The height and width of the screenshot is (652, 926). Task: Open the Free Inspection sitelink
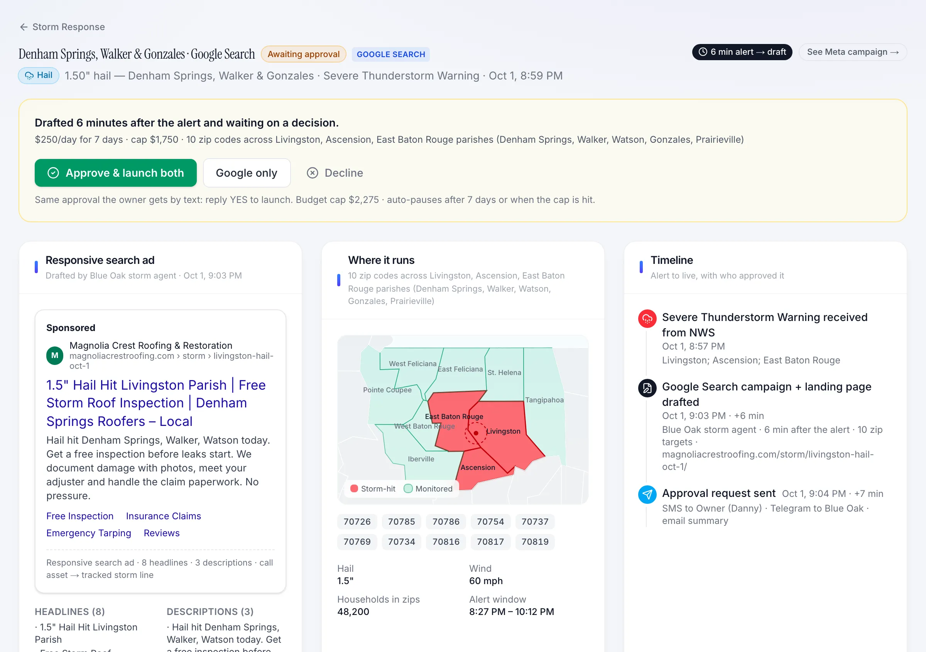tap(80, 516)
